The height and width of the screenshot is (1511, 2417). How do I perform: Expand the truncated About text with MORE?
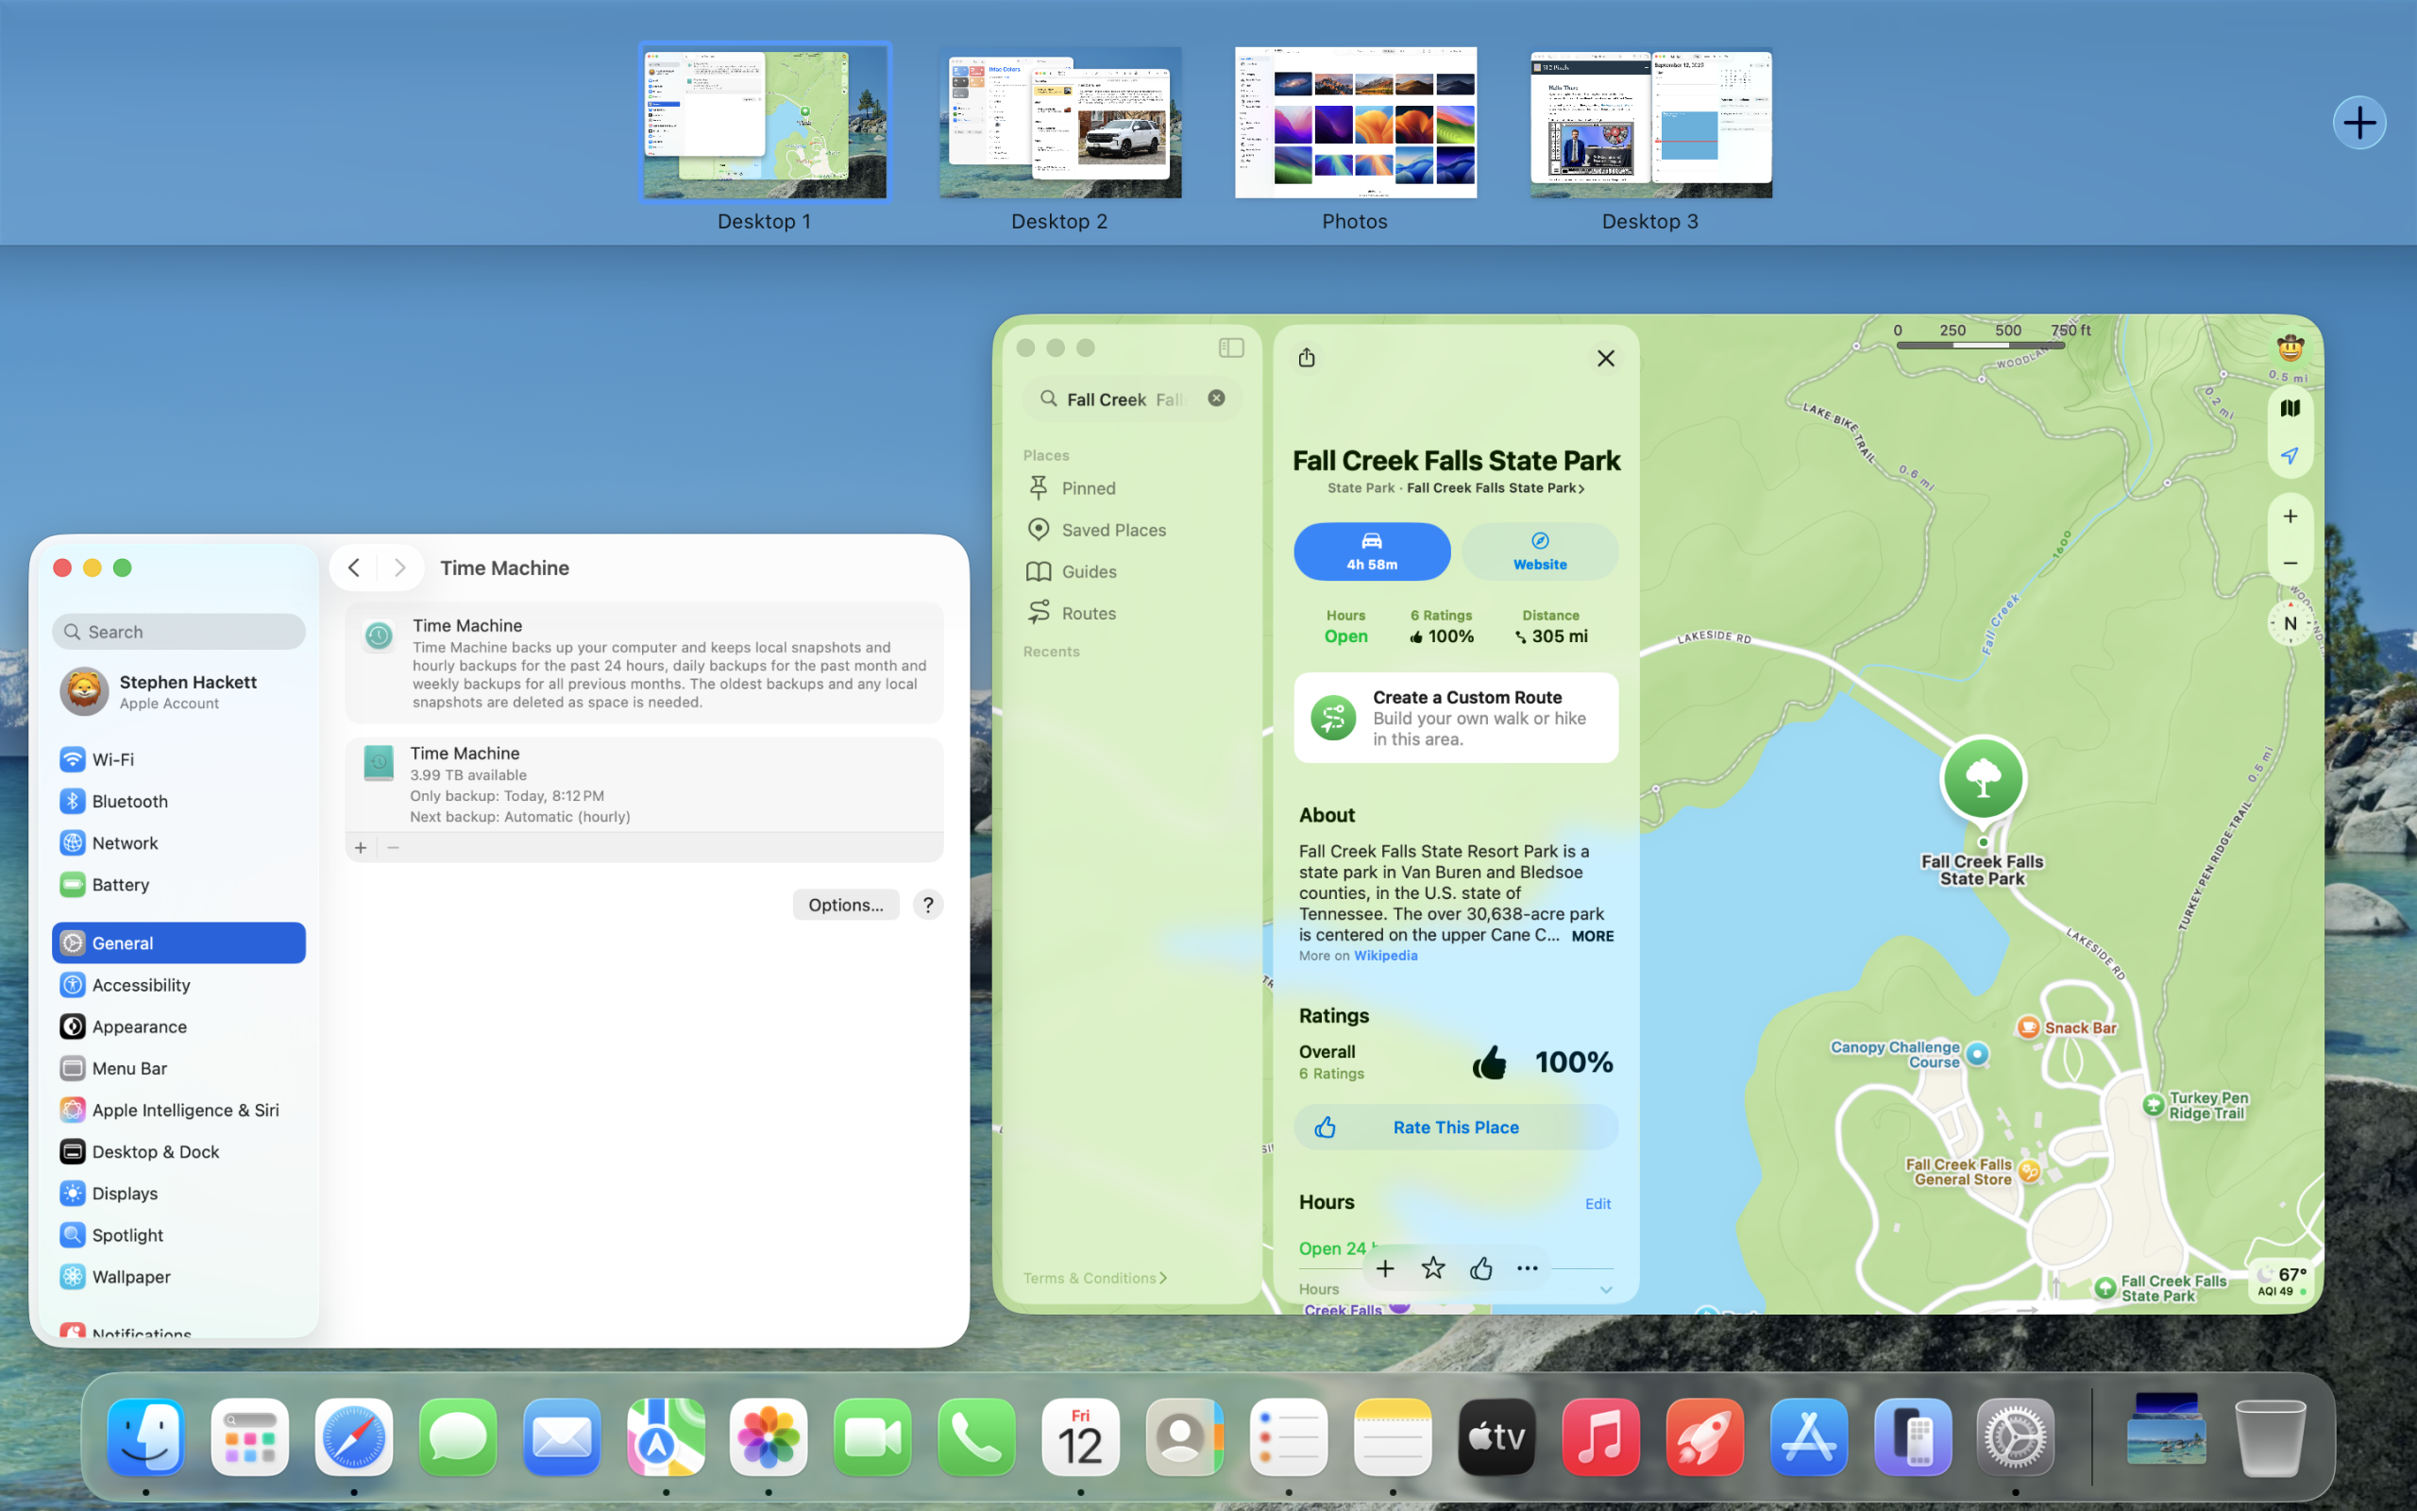(1591, 937)
